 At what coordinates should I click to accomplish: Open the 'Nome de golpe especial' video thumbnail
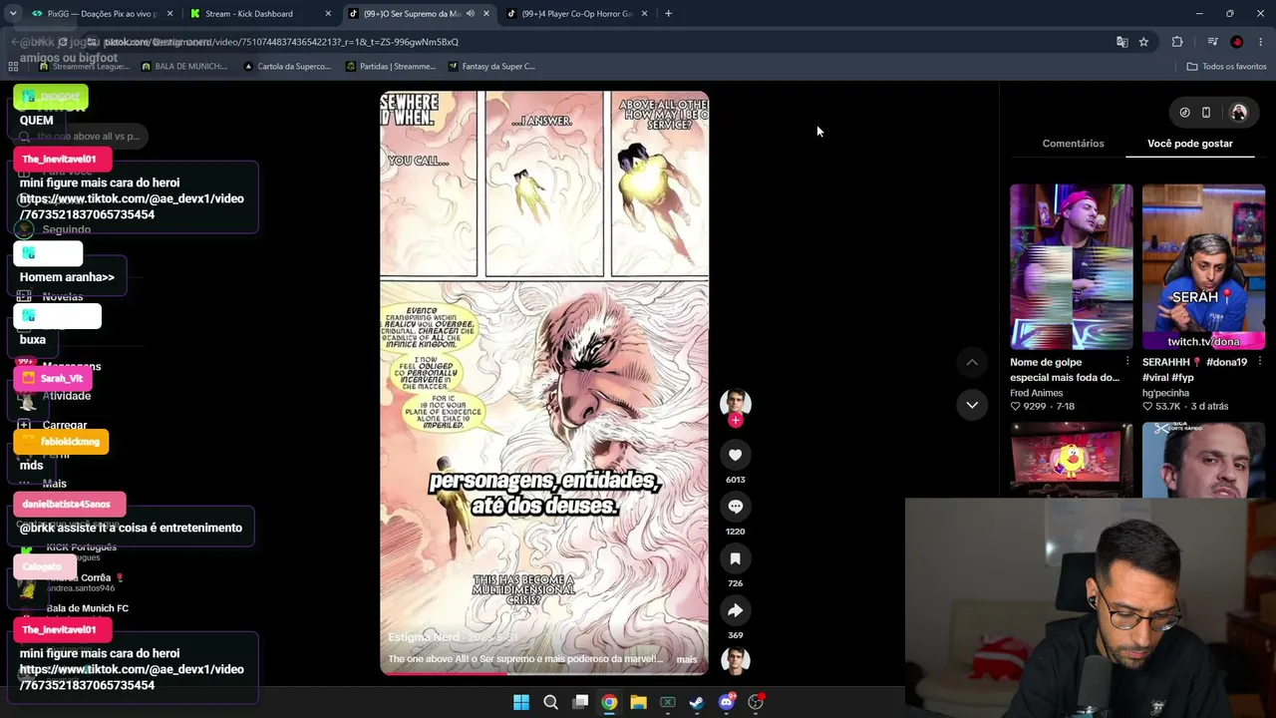(1072, 266)
